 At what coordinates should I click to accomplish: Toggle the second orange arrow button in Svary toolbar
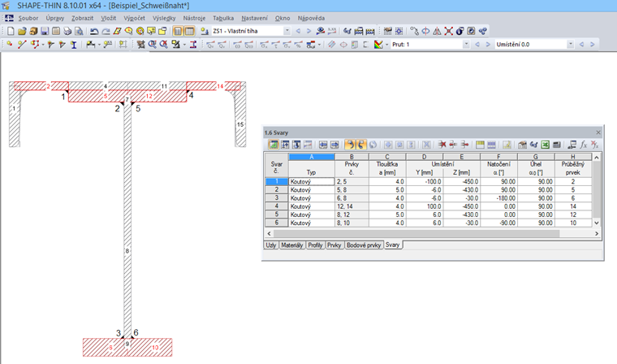360,145
